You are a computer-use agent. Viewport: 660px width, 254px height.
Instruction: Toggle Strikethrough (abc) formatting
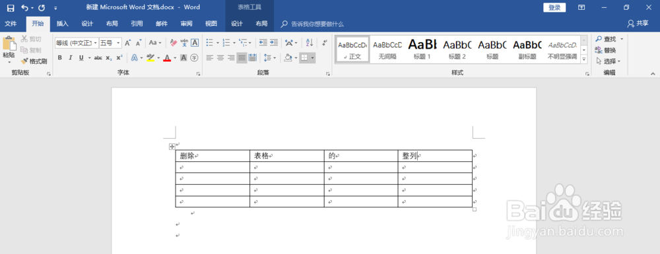98,57
